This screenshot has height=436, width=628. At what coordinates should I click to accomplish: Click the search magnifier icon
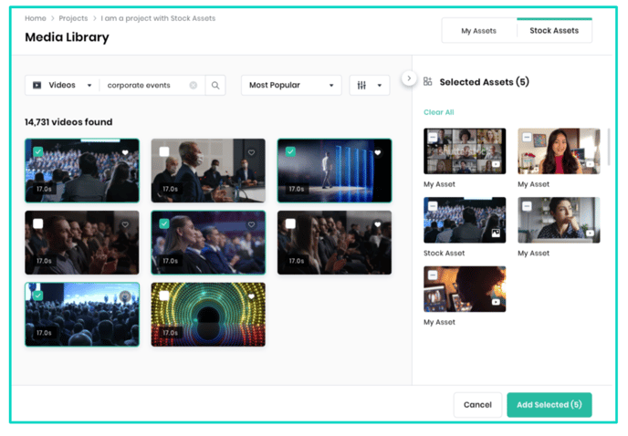pos(215,85)
